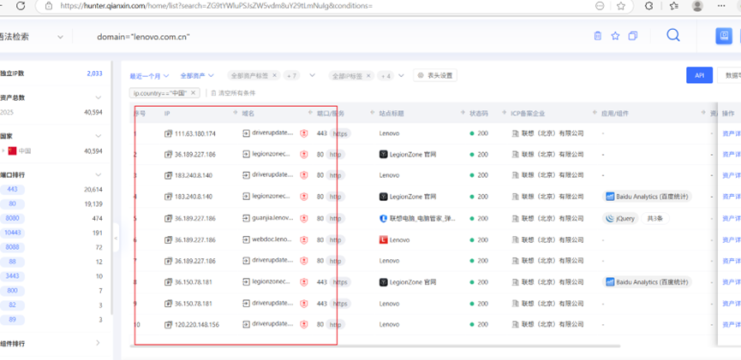Click red shield icon in row 10

point(304,325)
